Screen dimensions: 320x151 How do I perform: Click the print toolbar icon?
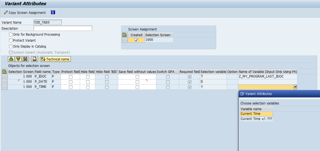[x=34, y=59]
